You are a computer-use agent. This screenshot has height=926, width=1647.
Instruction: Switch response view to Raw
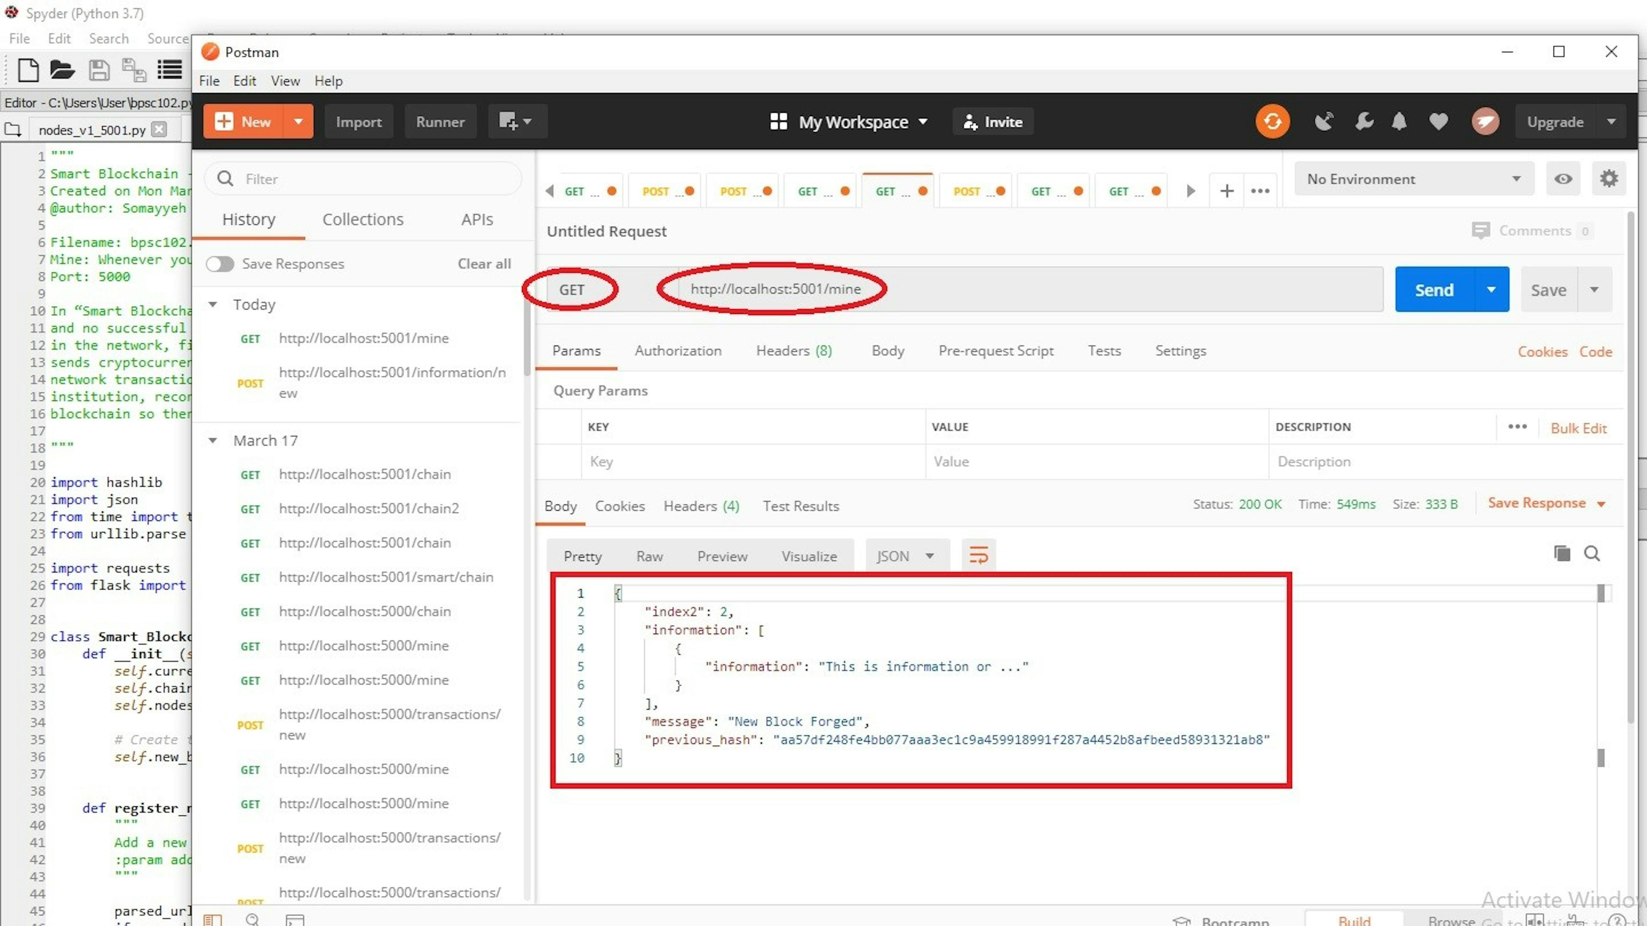(649, 556)
